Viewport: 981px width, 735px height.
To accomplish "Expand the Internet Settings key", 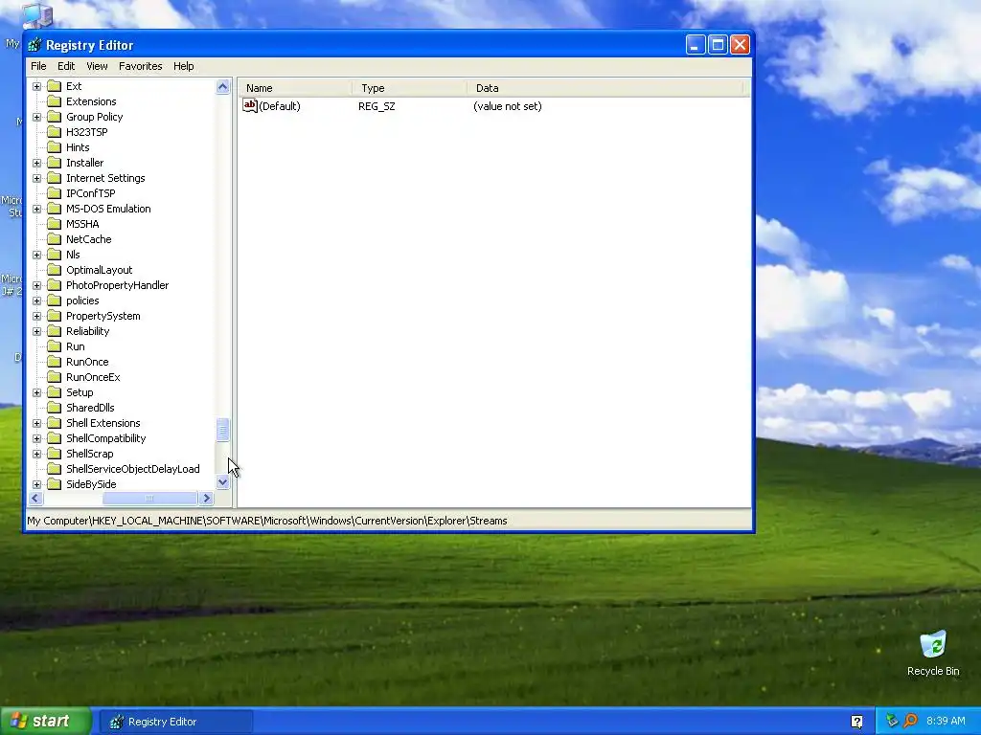I will 37,178.
